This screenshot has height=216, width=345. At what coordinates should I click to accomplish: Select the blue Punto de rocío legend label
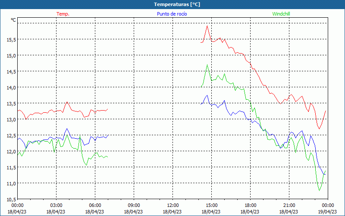click(172, 14)
